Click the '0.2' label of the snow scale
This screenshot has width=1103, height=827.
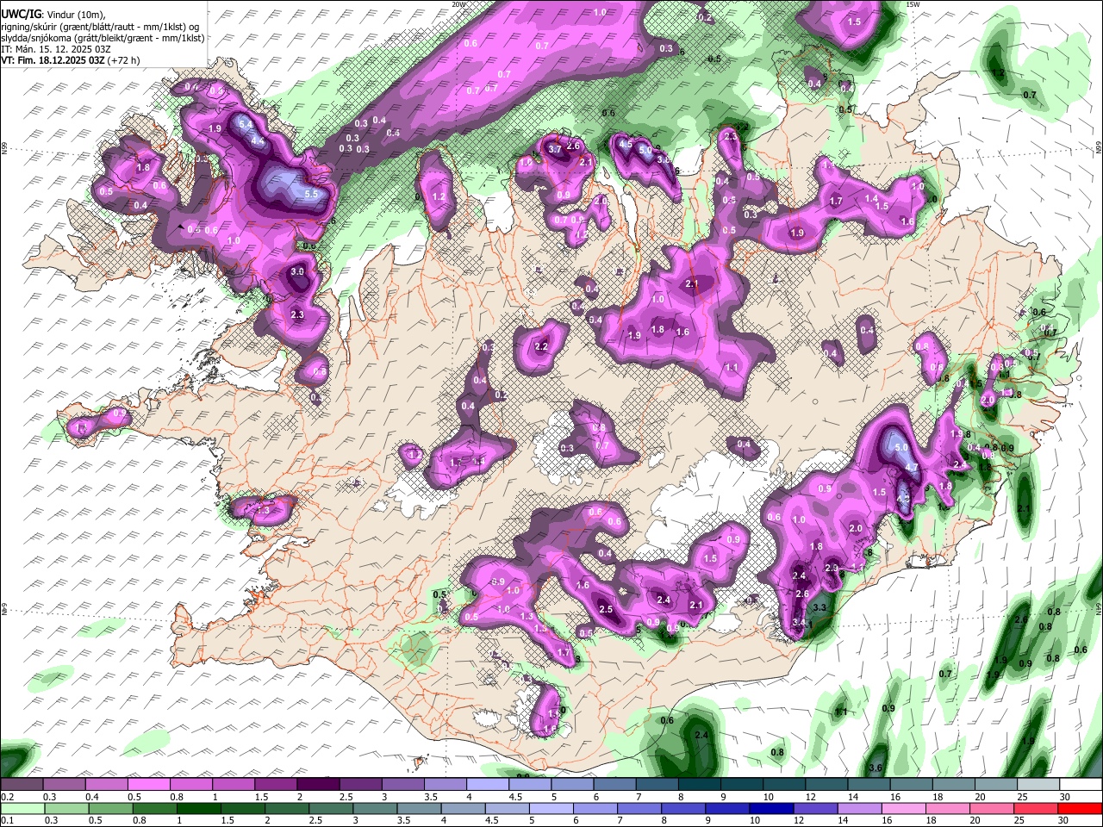coord(7,796)
